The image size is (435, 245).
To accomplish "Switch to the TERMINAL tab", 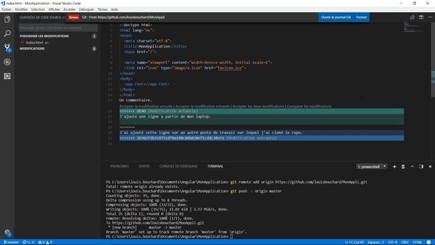I will point(215,166).
